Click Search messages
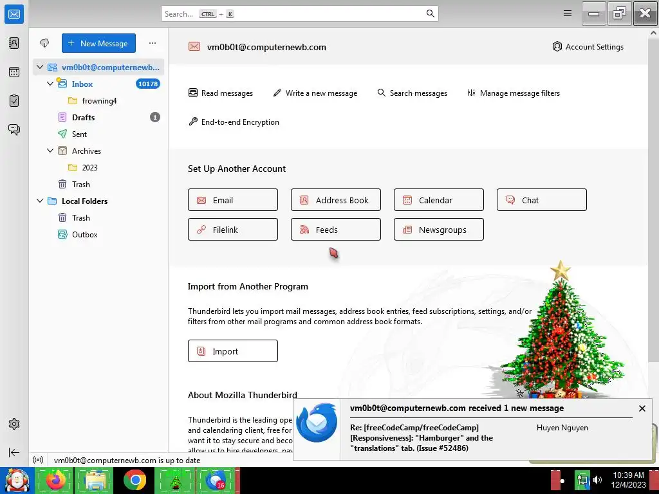659x494 pixels. [413, 93]
